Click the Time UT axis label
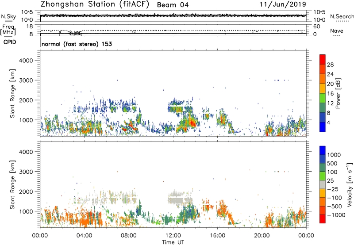 173,242
